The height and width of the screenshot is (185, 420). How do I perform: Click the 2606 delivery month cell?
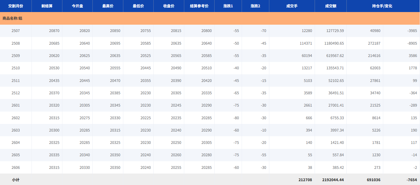(16, 168)
